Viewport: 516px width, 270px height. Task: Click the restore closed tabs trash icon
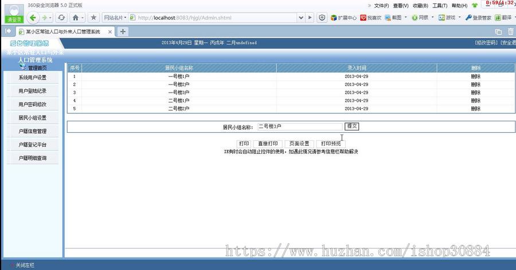[510, 31]
